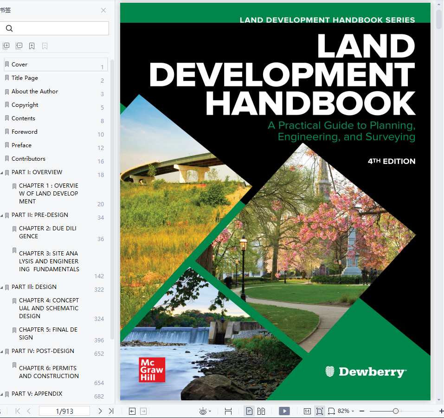Select PART V: APPENDIX bookmark text
The width and height of the screenshot is (444, 418).
coord(37,394)
